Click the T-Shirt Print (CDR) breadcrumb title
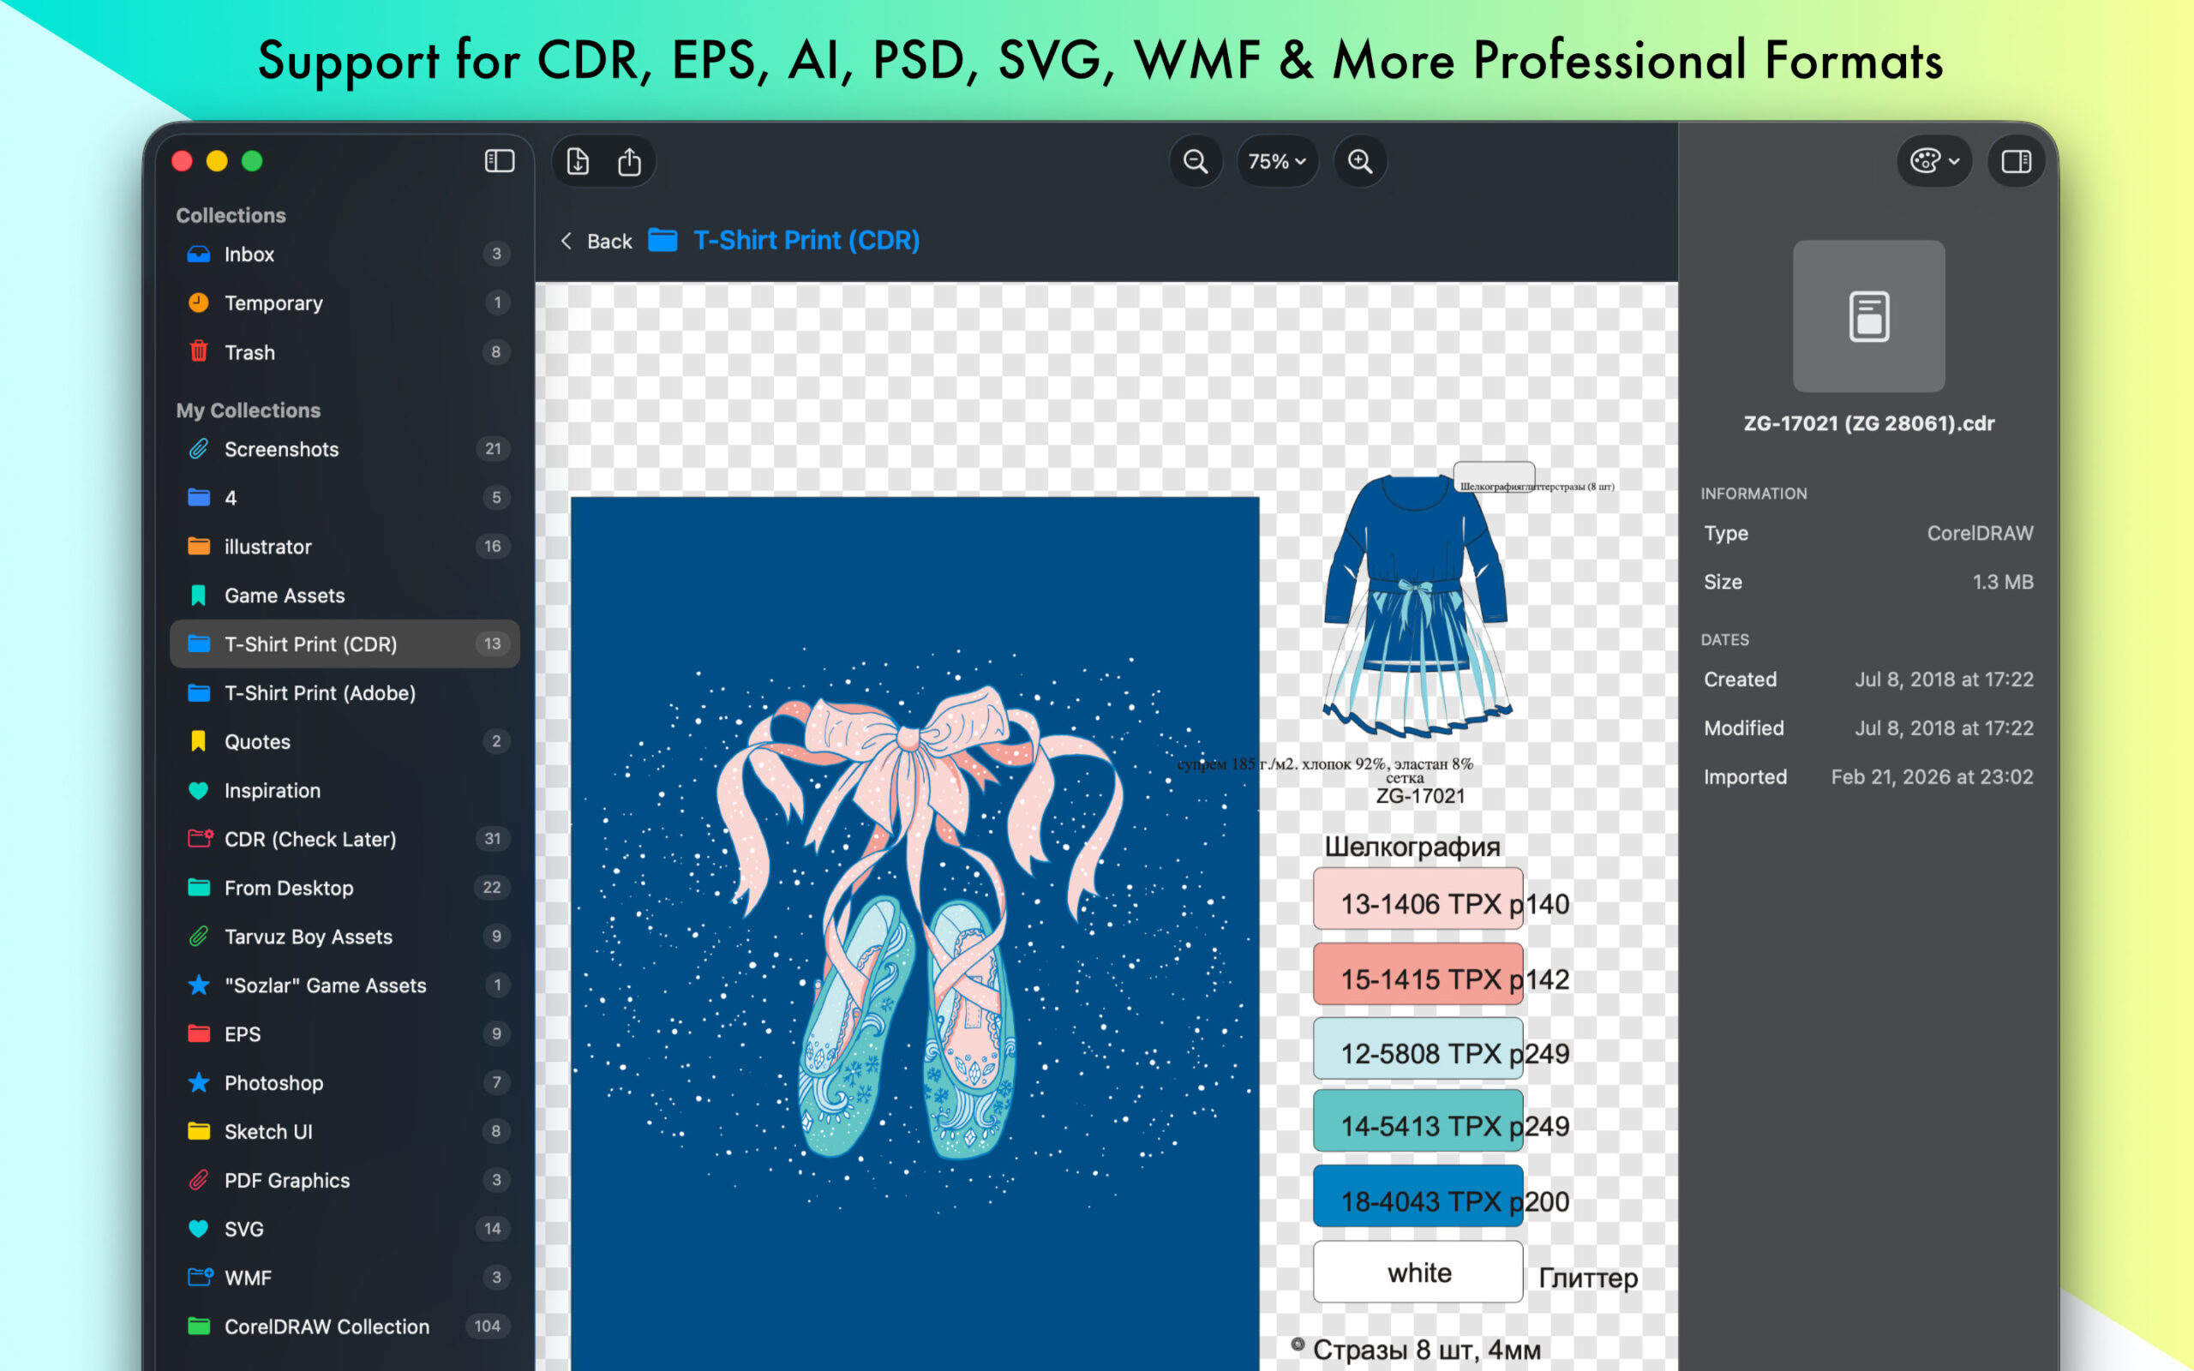Viewport: 2194px width, 1371px height. (x=805, y=240)
